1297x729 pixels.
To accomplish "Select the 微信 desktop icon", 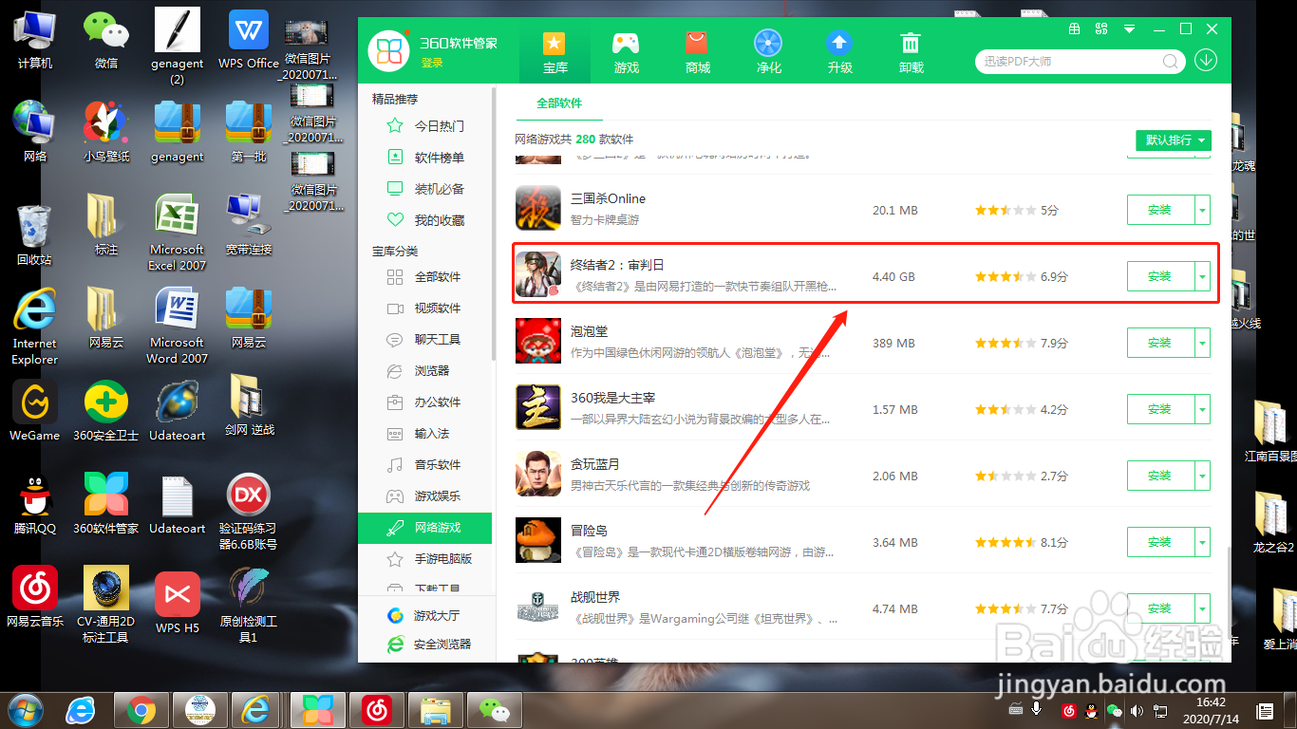I will [106, 40].
